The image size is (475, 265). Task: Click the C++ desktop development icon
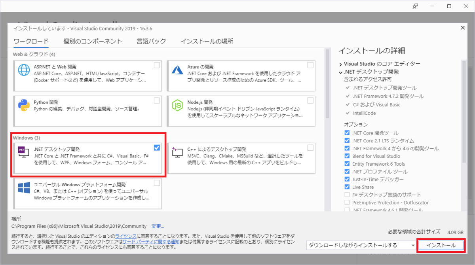(x=177, y=153)
